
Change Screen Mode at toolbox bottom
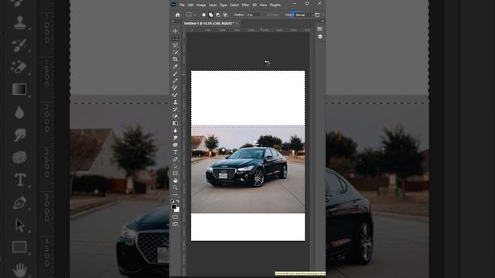[176, 224]
